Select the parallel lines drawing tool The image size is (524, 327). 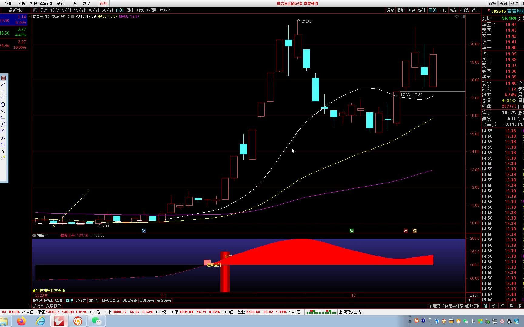pos(3,97)
